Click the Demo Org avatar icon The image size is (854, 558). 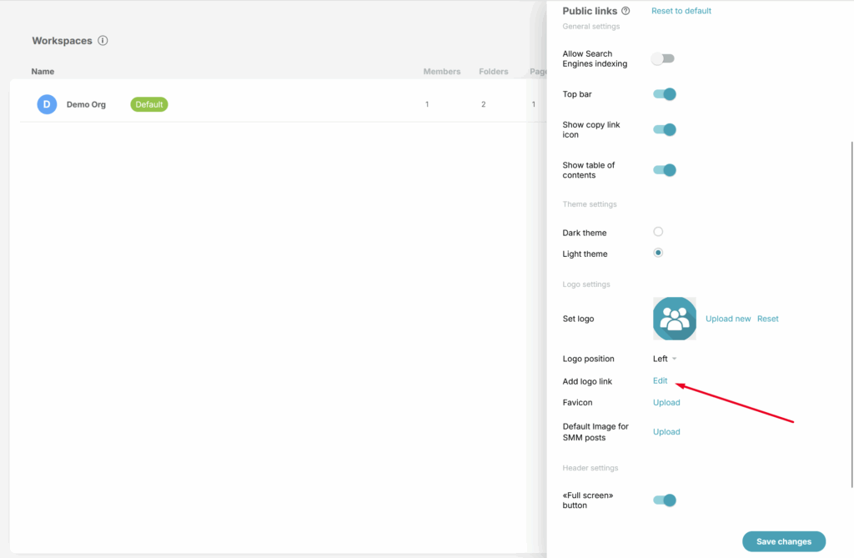pyautogui.click(x=47, y=104)
